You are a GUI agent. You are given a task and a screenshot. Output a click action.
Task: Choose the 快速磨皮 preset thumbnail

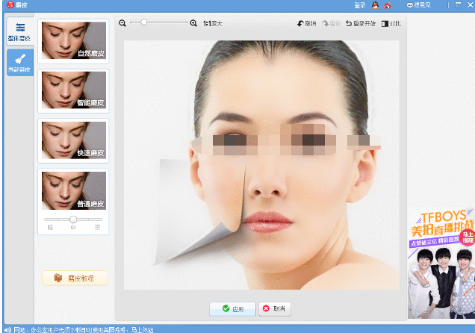click(73, 140)
